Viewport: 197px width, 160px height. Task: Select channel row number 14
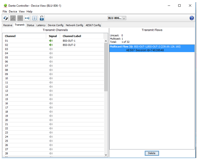point(6,95)
